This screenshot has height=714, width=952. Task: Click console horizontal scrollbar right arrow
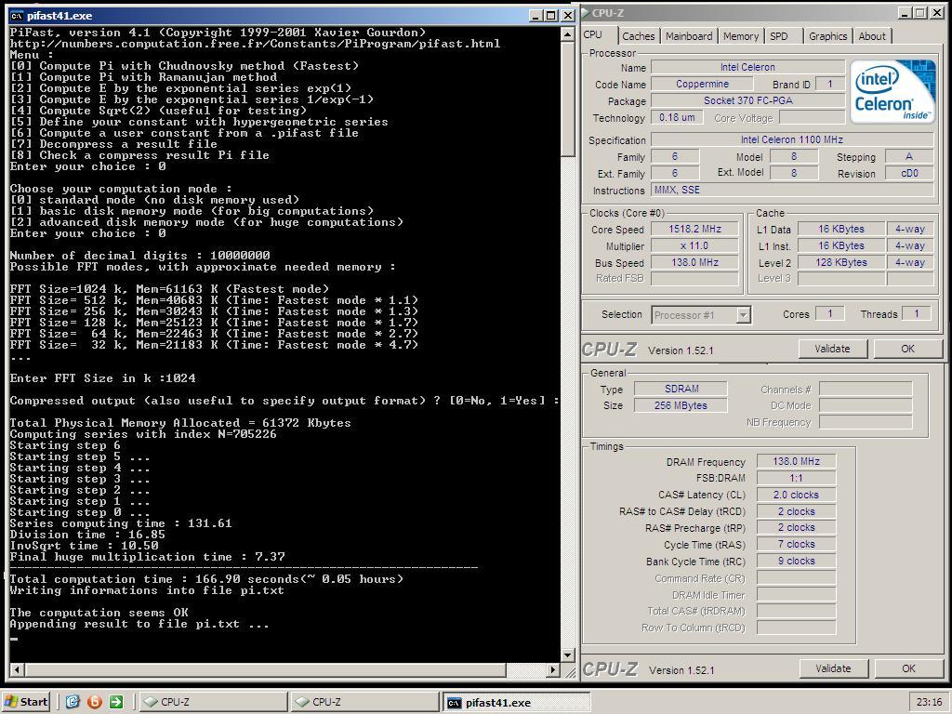point(552,669)
